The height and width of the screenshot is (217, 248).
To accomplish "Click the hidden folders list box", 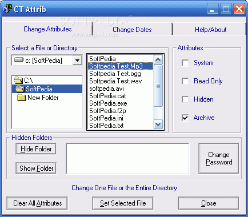I will pos(127,159).
